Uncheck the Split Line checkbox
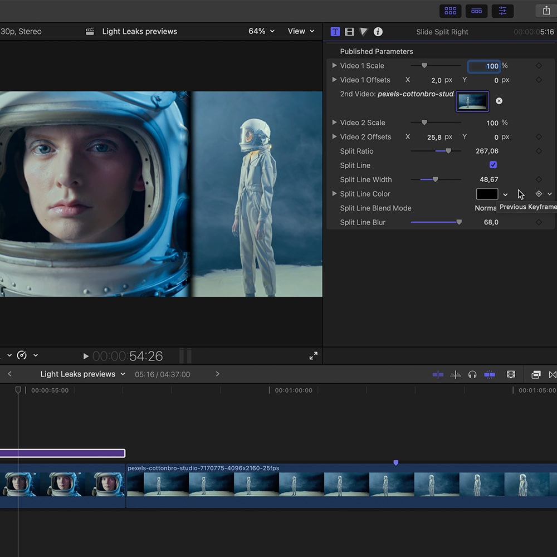557x557 pixels. 493,165
